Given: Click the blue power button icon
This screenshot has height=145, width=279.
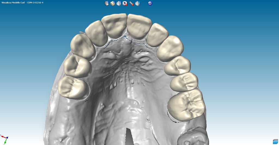Looking at the screenshot, I should [x=150, y=3].
